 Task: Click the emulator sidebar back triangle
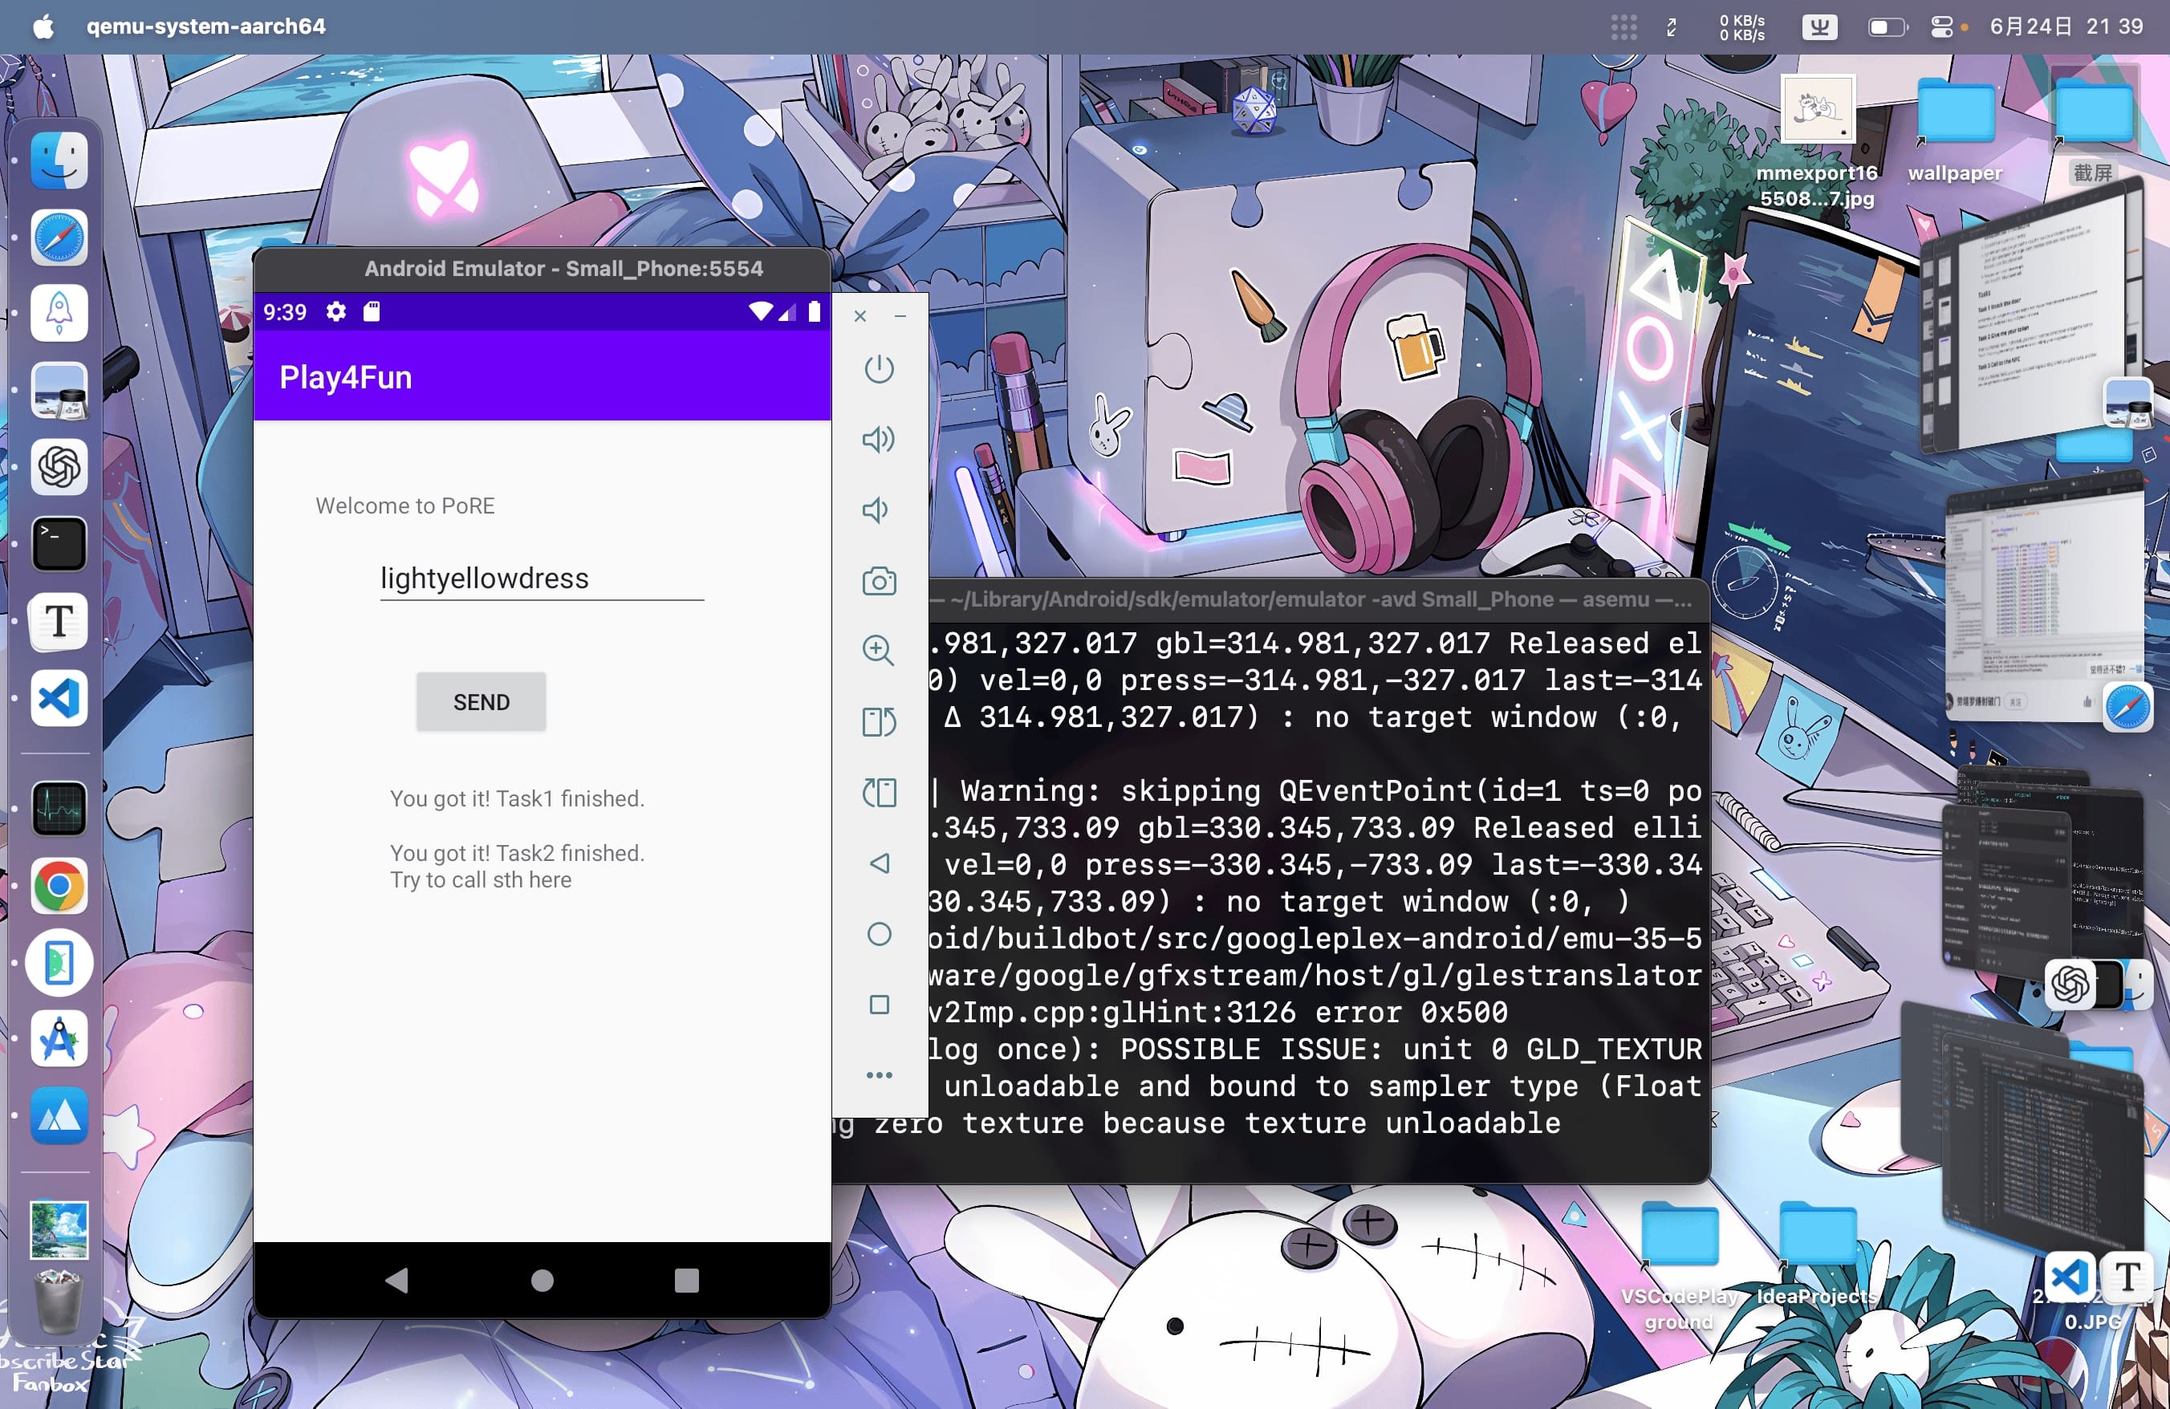click(x=879, y=863)
